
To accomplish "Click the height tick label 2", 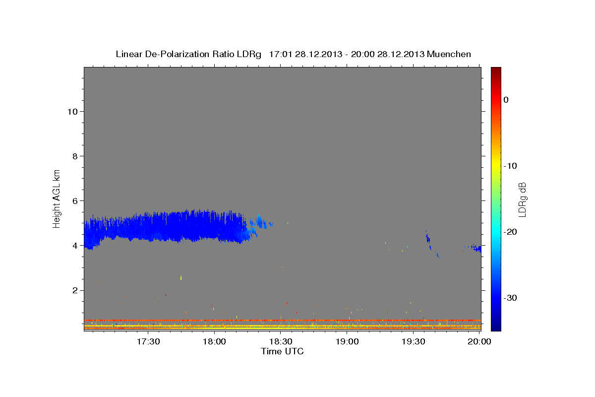I will click(74, 290).
